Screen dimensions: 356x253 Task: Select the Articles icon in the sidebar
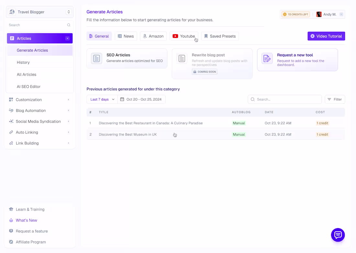[12, 38]
